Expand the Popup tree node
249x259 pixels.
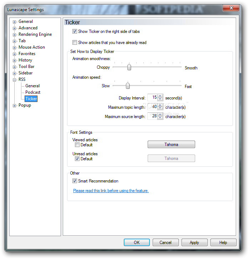point(15,106)
